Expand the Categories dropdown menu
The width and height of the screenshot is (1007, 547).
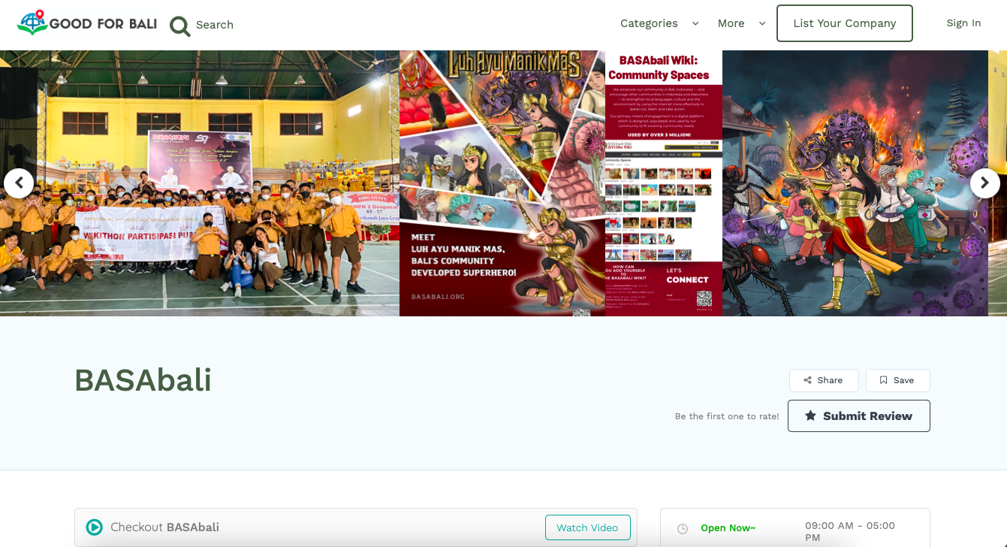(659, 23)
